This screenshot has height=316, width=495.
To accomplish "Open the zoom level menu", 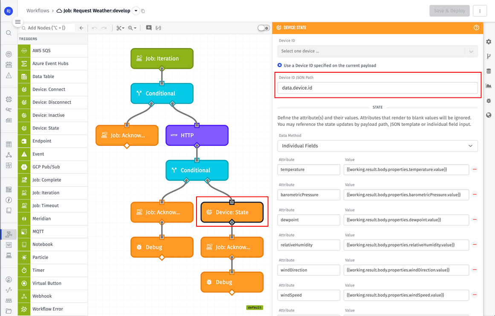I will click(132, 28).
